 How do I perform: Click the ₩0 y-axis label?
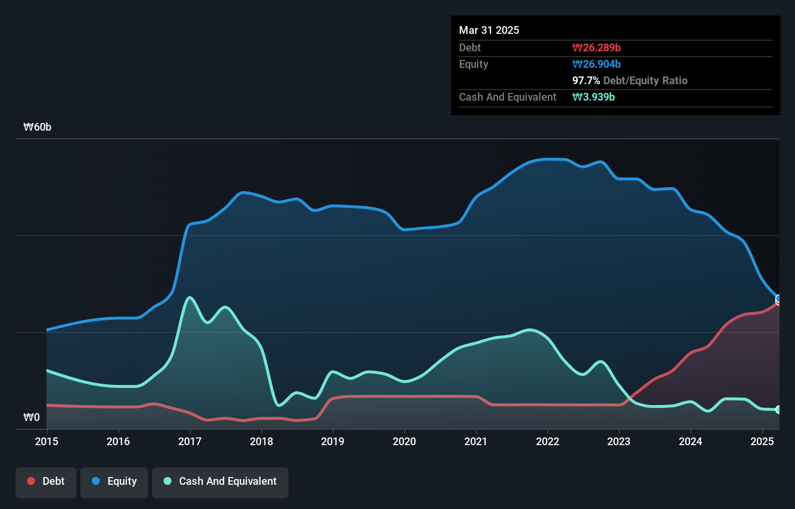coord(31,417)
